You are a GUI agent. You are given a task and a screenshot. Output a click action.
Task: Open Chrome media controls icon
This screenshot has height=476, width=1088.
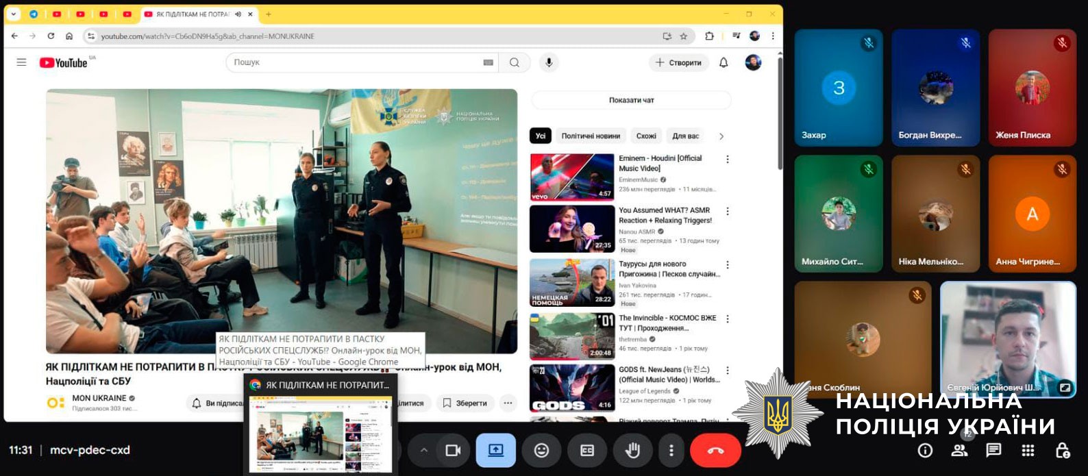737,36
